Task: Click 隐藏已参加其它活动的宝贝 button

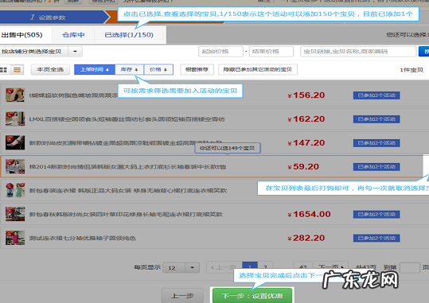Action: 258,69
